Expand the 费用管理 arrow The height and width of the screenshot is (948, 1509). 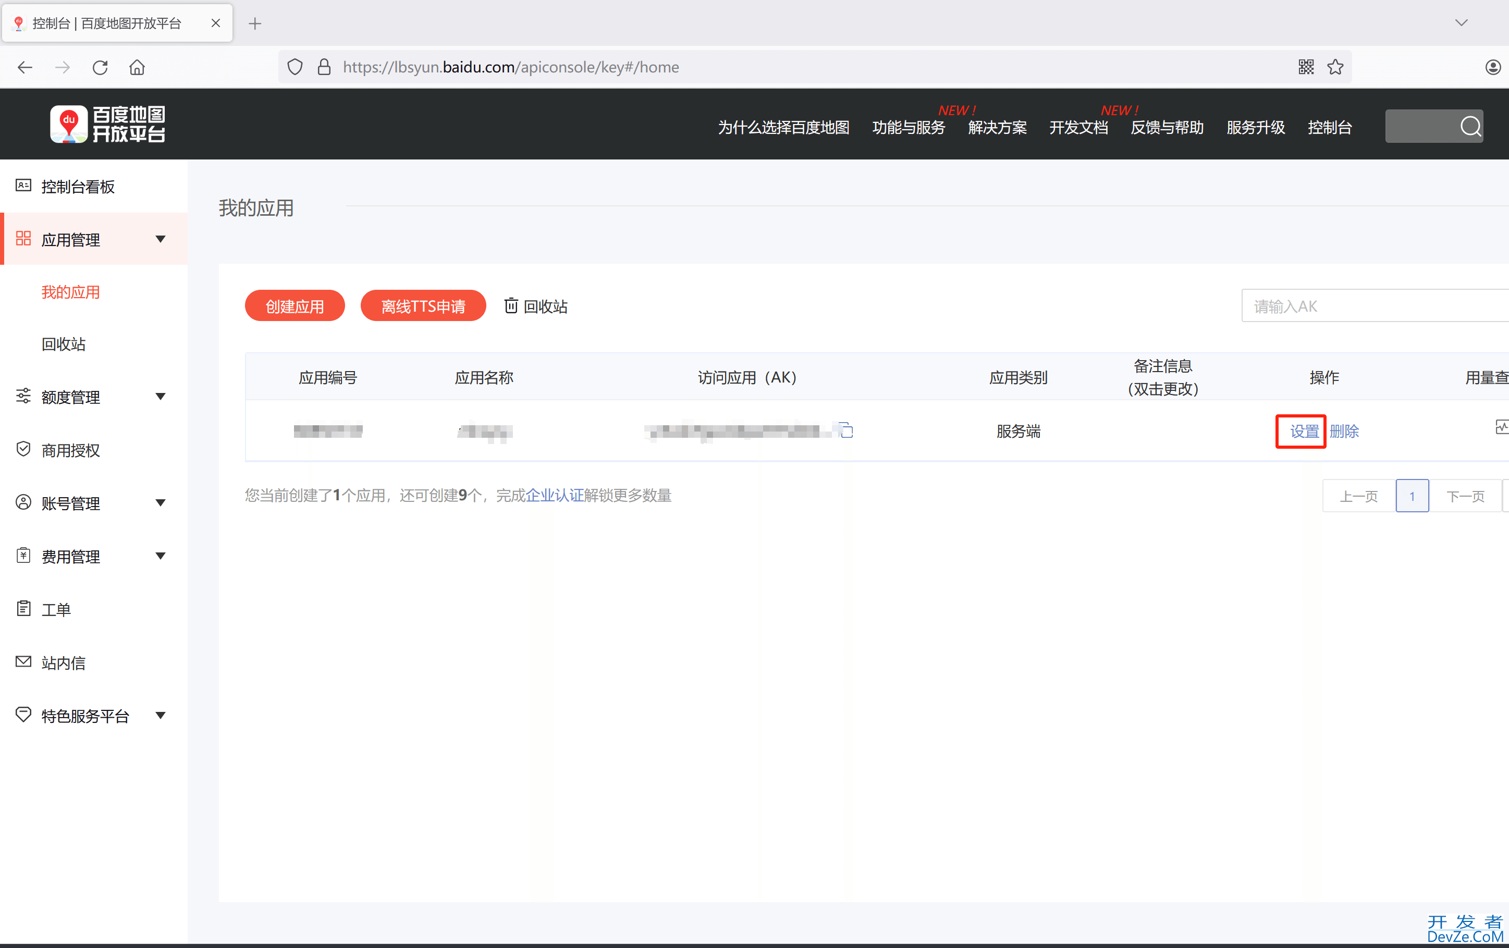click(161, 556)
